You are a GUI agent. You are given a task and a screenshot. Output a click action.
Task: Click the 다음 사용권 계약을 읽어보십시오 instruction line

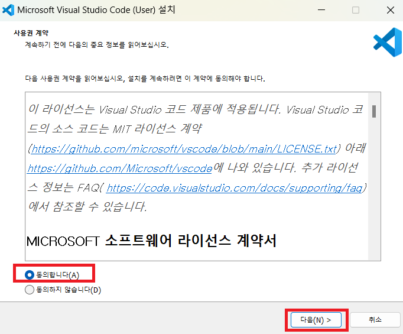pos(145,79)
